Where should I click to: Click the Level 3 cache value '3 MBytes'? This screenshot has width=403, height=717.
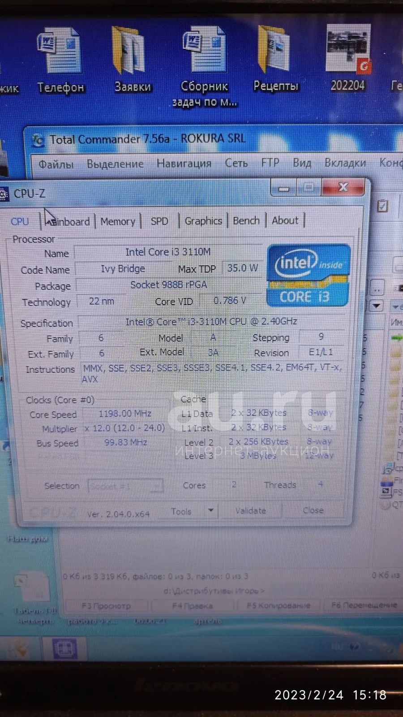[x=258, y=456]
